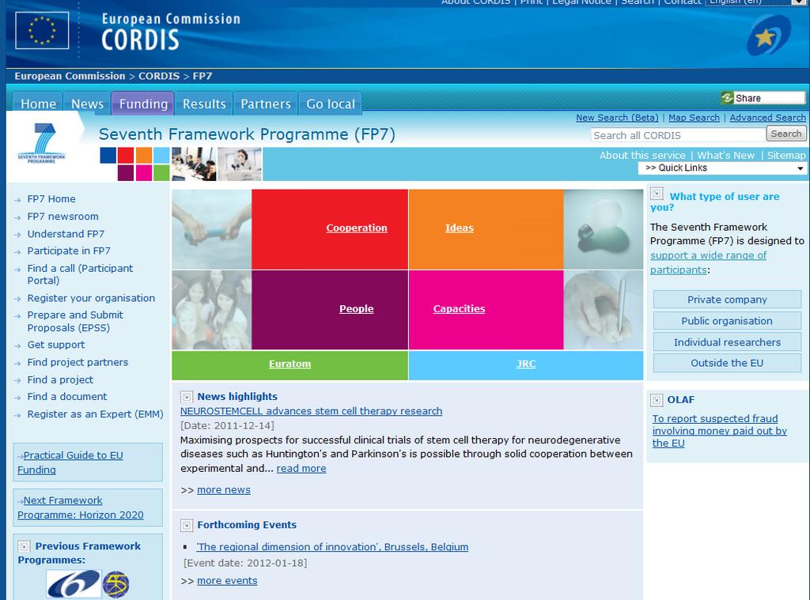
Task: Switch to the Funding tab
Action: click(x=143, y=104)
